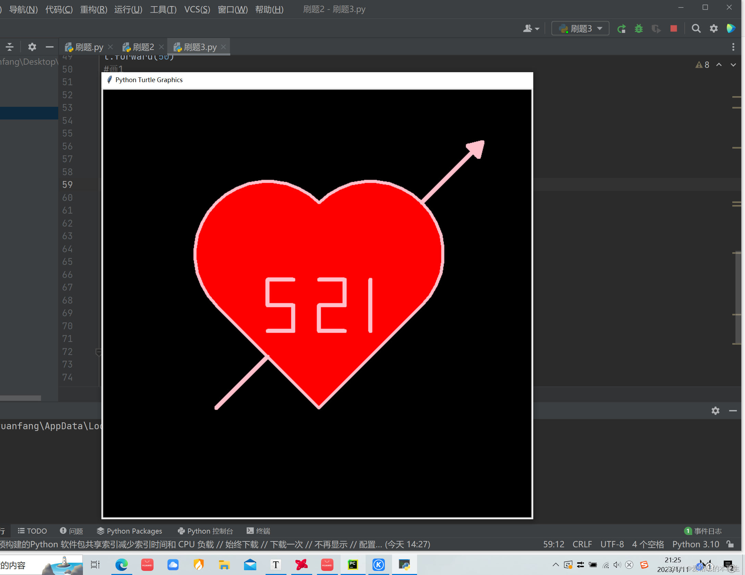Stop the running program
The height and width of the screenshot is (575, 745).
click(x=673, y=28)
